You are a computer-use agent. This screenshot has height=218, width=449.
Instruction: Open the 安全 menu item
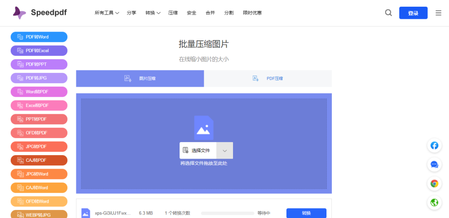[192, 13]
